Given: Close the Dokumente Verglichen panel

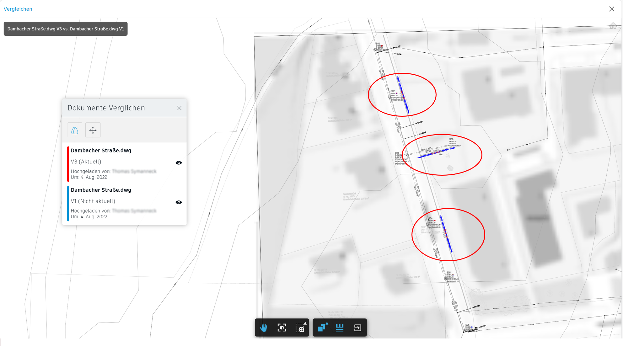Looking at the screenshot, I should point(179,108).
